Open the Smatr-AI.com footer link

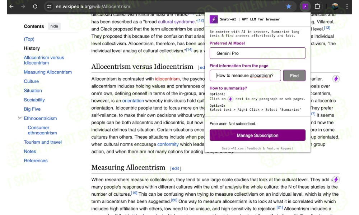tap(233, 148)
